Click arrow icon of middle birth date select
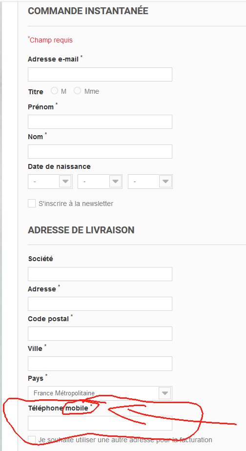The height and width of the screenshot is (451, 246). pos(115,182)
